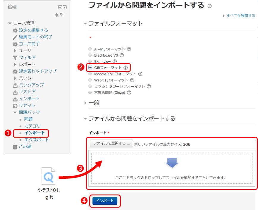The image size is (258, 210).
Task: Click gear icon for 設定を編集する
Action: click(15, 30)
